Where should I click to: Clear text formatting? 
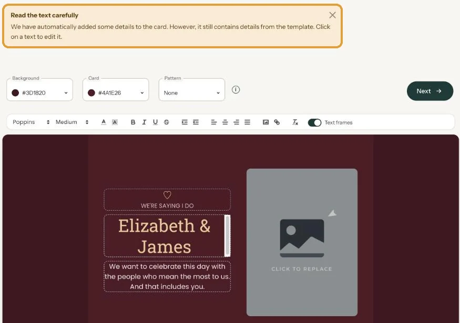pyautogui.click(x=295, y=122)
